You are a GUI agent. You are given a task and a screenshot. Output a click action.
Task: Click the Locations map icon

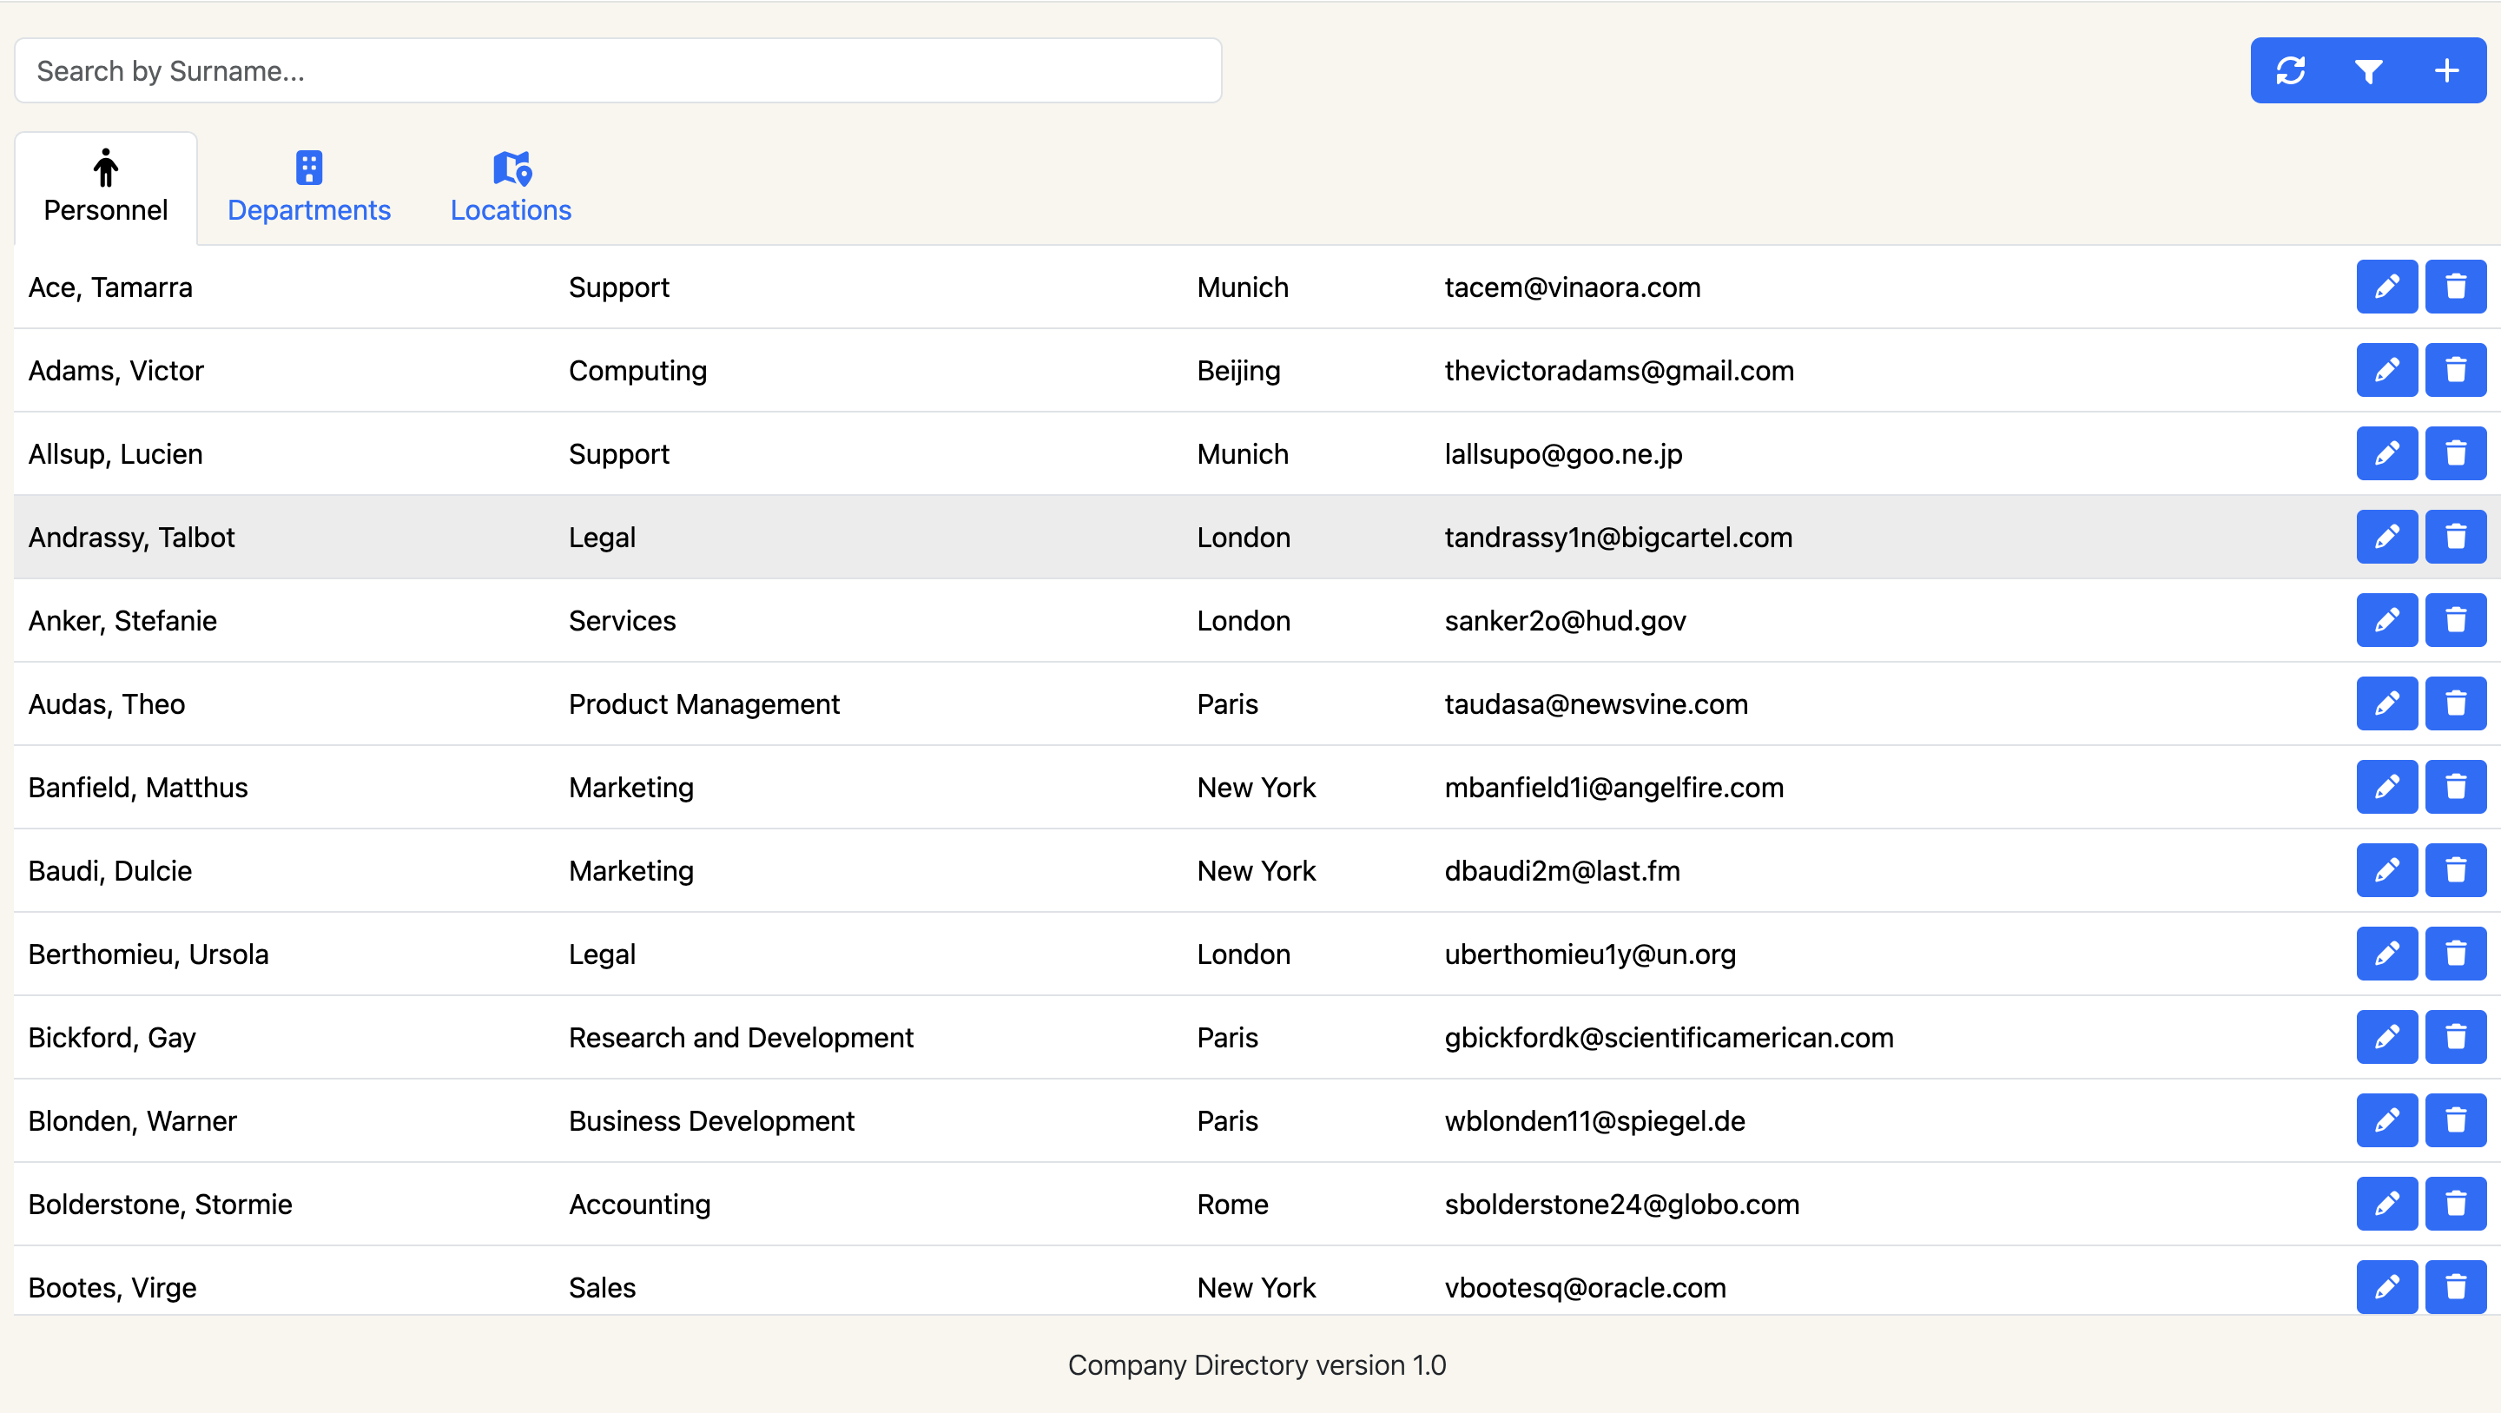(510, 167)
